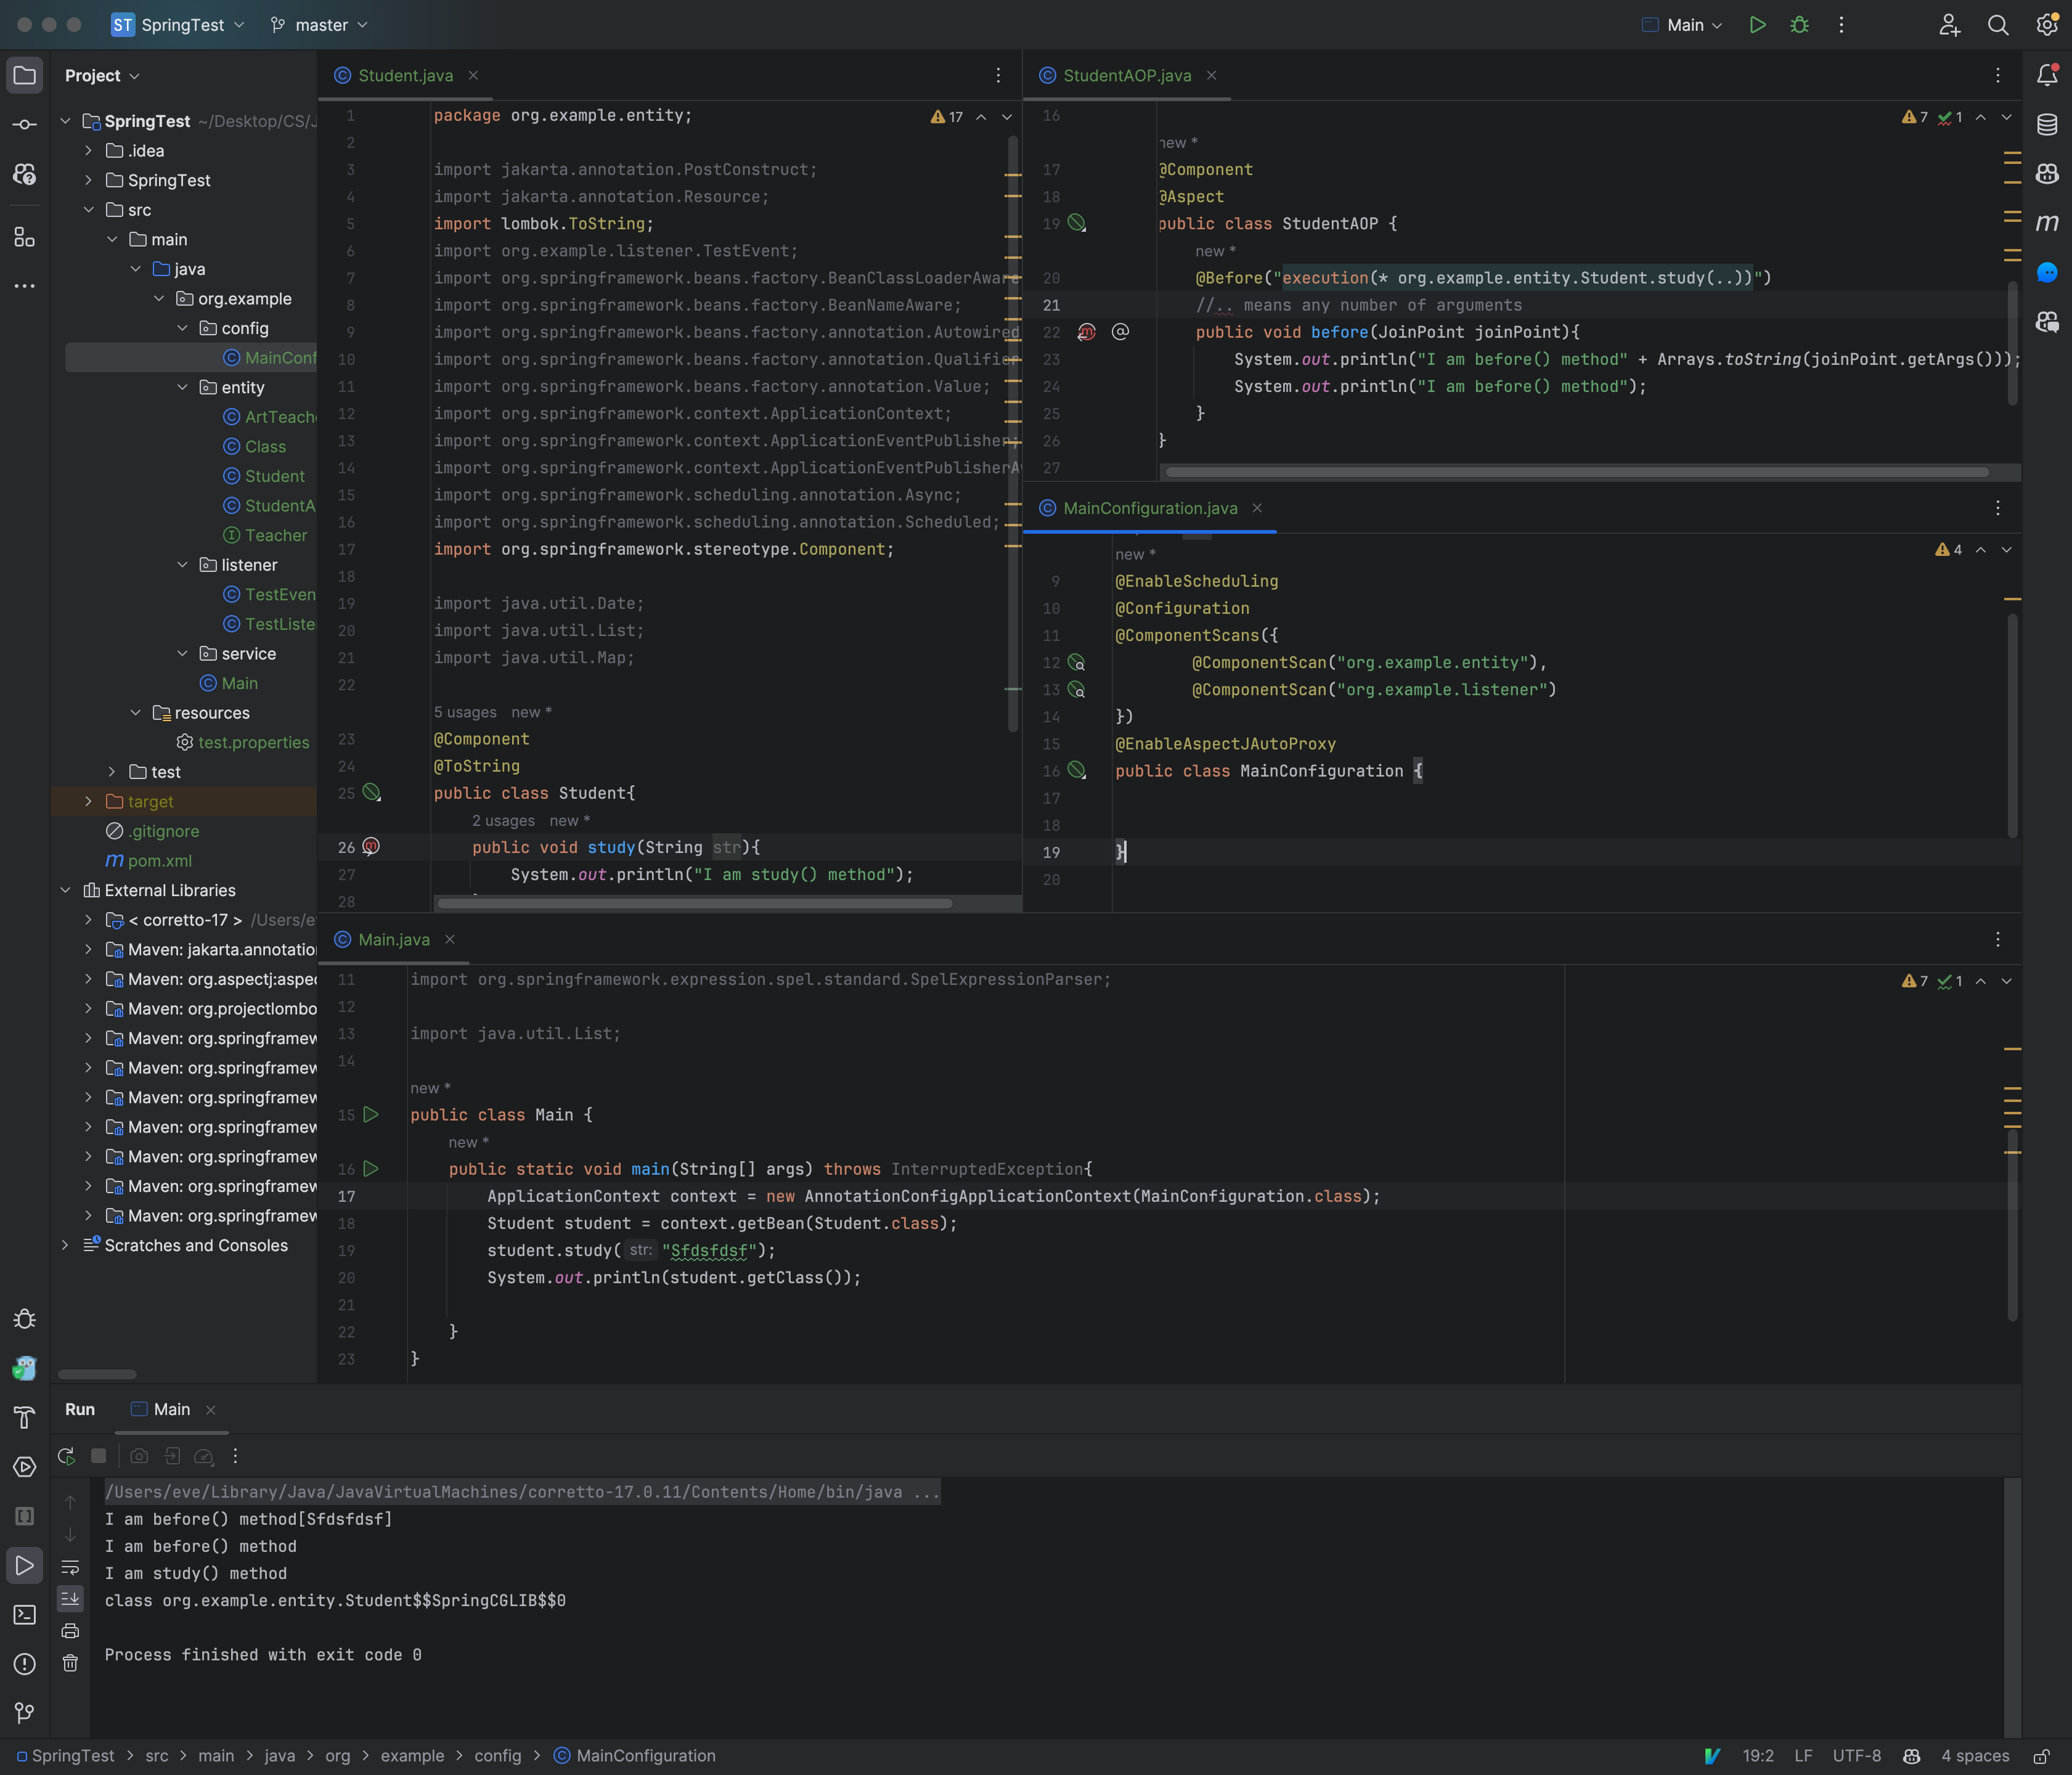
Task: Open the Build hammer tool window
Action: coord(24,1417)
